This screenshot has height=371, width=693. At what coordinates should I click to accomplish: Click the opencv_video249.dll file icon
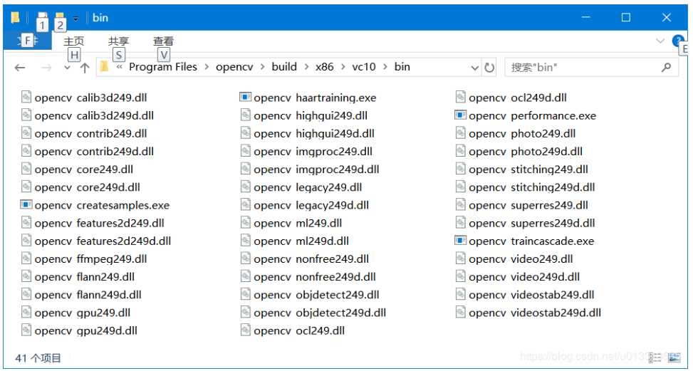(461, 258)
